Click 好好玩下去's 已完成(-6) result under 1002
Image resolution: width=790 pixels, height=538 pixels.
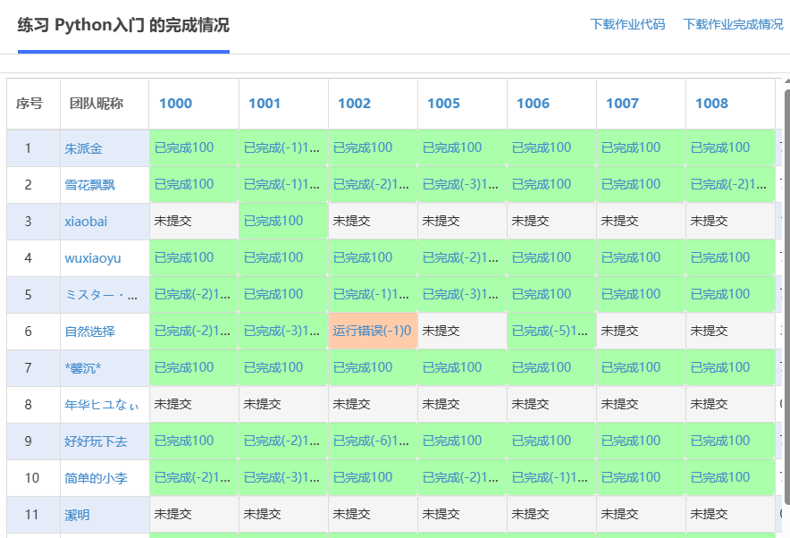[x=373, y=441]
